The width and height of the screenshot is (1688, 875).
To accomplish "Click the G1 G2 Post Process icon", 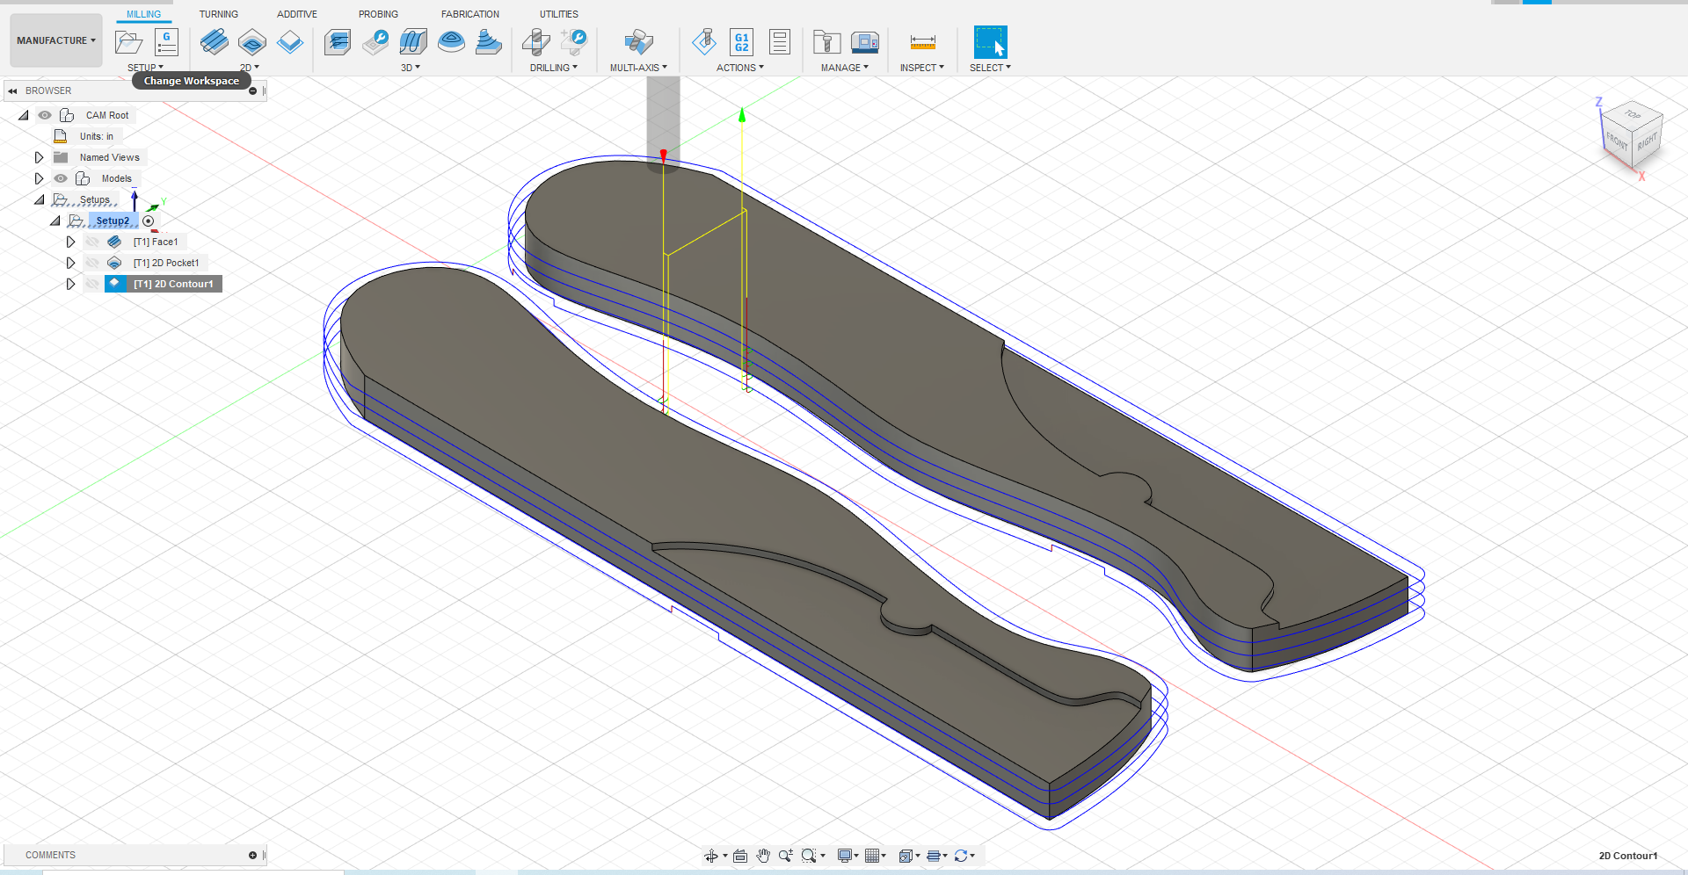I will (742, 41).
